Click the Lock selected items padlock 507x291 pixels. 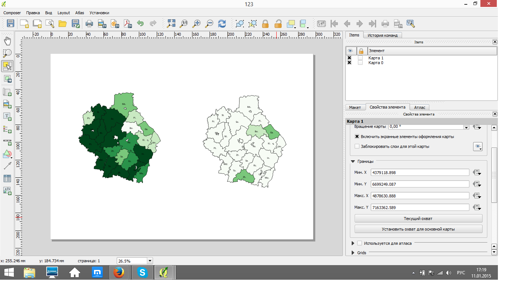point(265,24)
